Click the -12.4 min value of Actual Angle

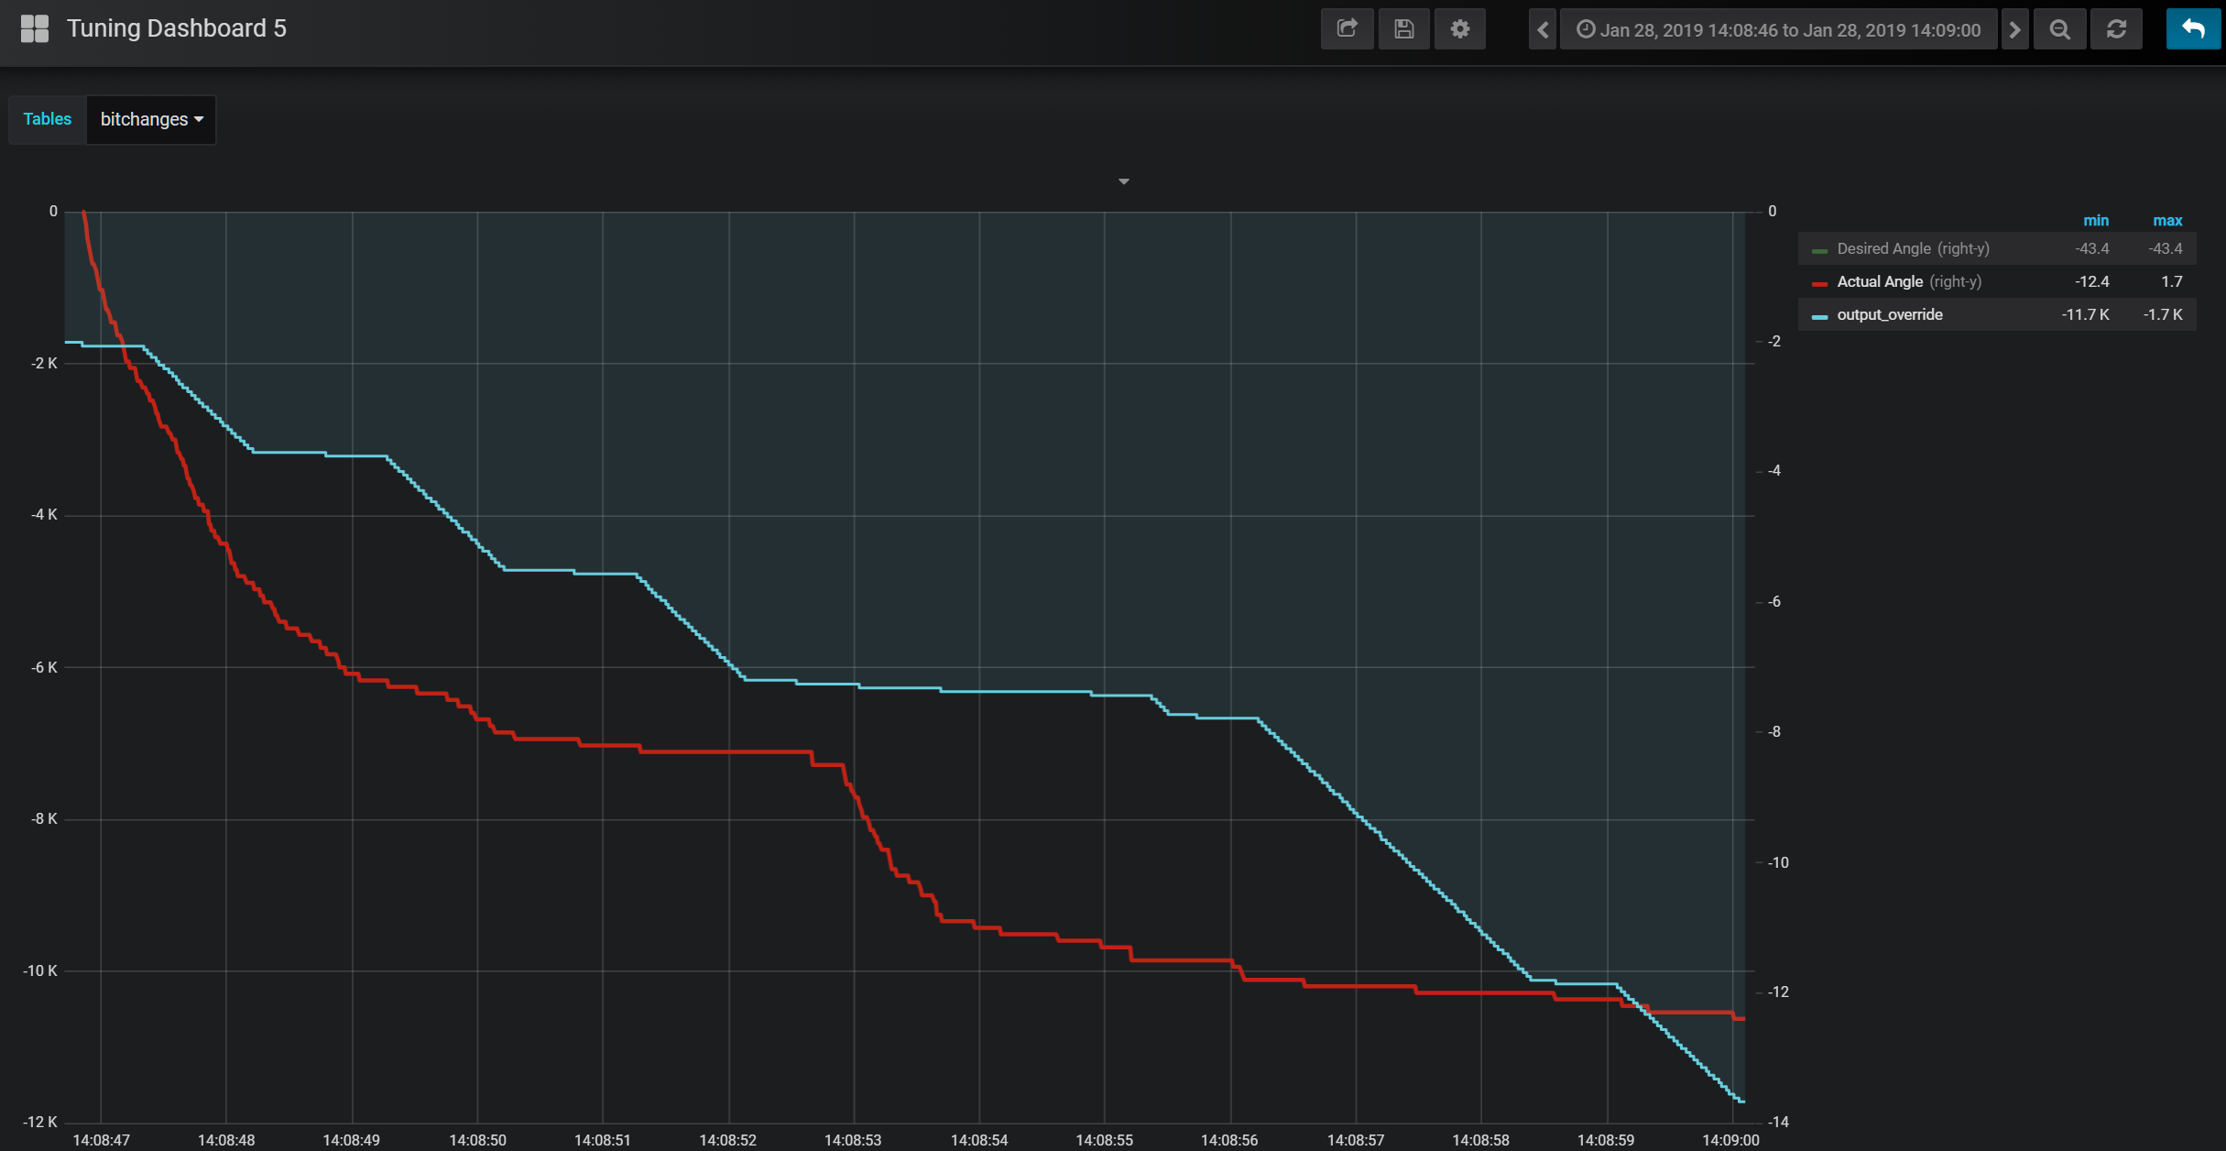[2091, 281]
